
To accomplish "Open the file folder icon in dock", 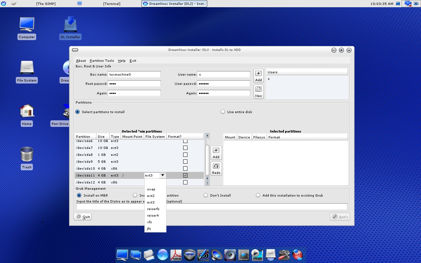I will 149,254.
